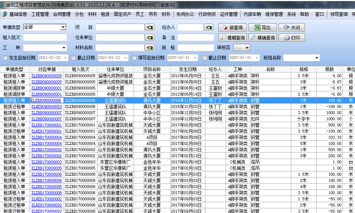This screenshot has width=355, height=213.
Task: Open the 项目 project lookup hand icon
Action: [x=150, y=27]
